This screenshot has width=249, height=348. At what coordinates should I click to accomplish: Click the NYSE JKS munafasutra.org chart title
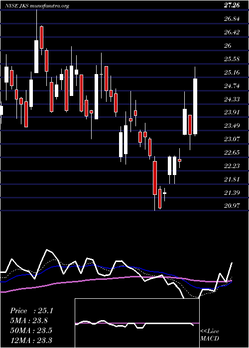coord(37,6)
